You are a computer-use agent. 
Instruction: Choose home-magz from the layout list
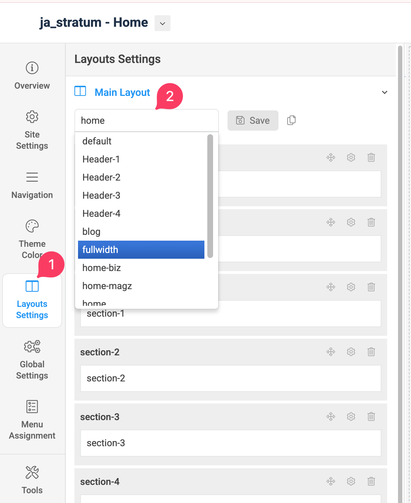pos(141,286)
